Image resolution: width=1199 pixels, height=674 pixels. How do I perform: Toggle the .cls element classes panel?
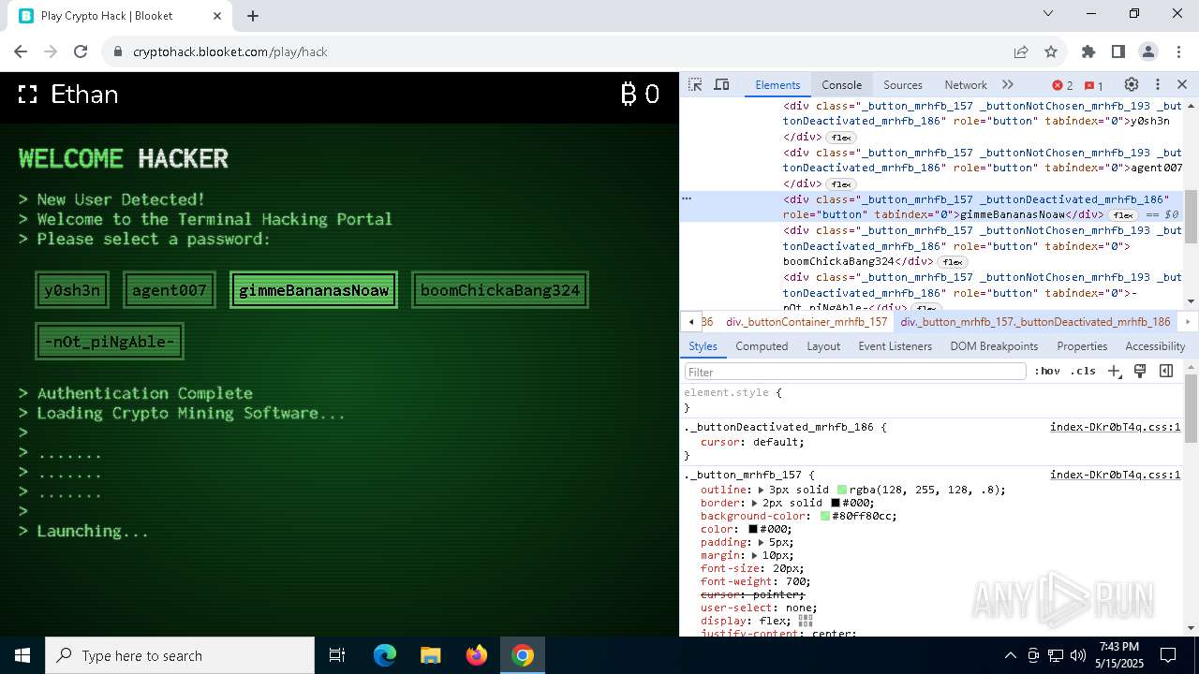click(1083, 372)
